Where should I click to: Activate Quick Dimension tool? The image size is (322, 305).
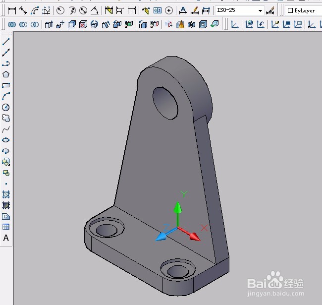click(109, 10)
